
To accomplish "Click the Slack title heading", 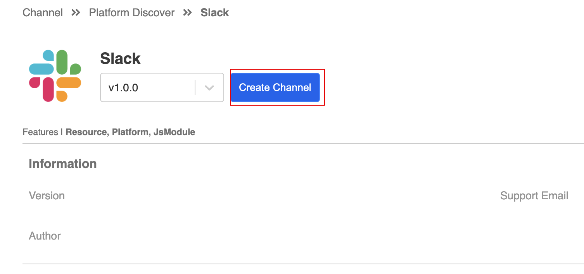I will 120,59.
